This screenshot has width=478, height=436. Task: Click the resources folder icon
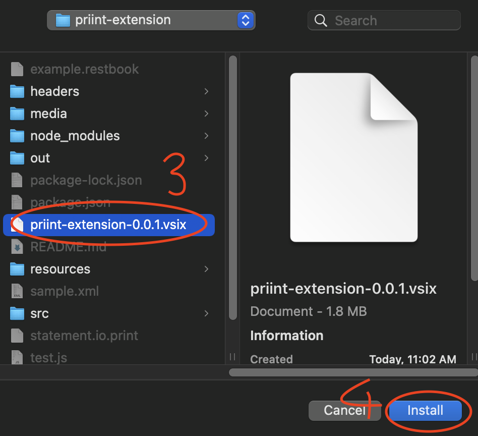click(x=17, y=269)
